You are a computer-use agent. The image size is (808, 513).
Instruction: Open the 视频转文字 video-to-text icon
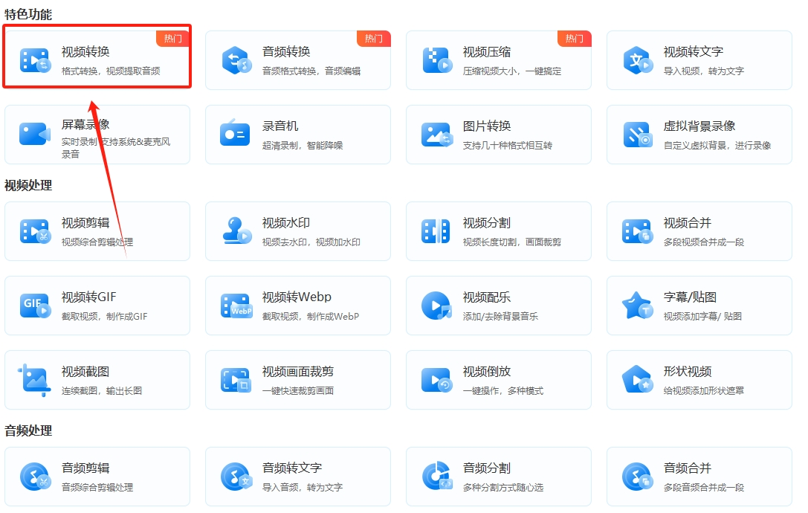tap(636, 59)
